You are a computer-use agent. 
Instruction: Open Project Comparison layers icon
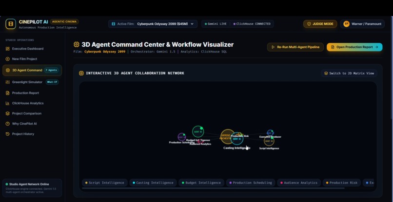(7, 113)
